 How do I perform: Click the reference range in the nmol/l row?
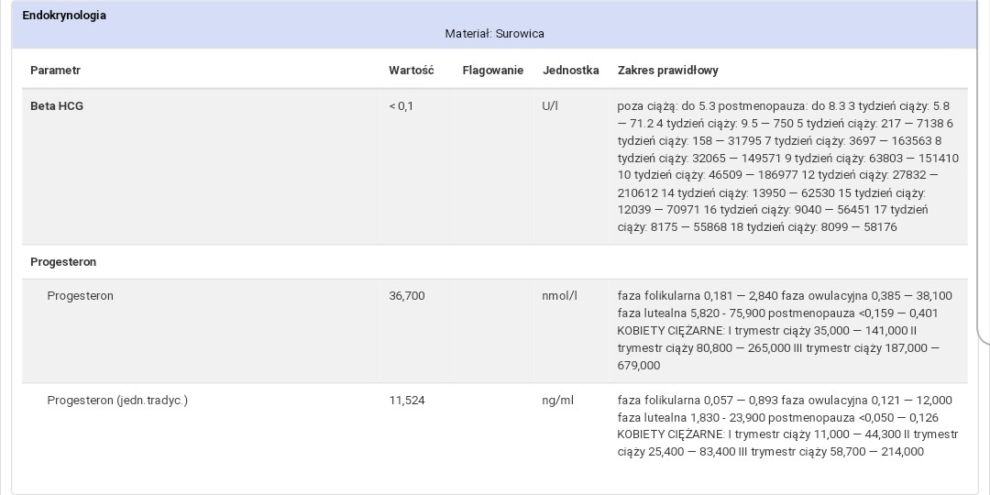click(785, 330)
